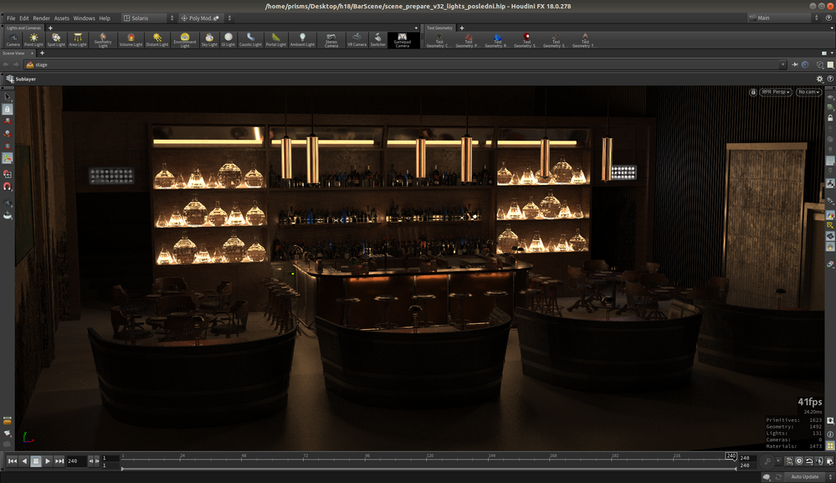Toggle the viewport camera lock icon
Screen dimensions: 836x483
coord(753,92)
